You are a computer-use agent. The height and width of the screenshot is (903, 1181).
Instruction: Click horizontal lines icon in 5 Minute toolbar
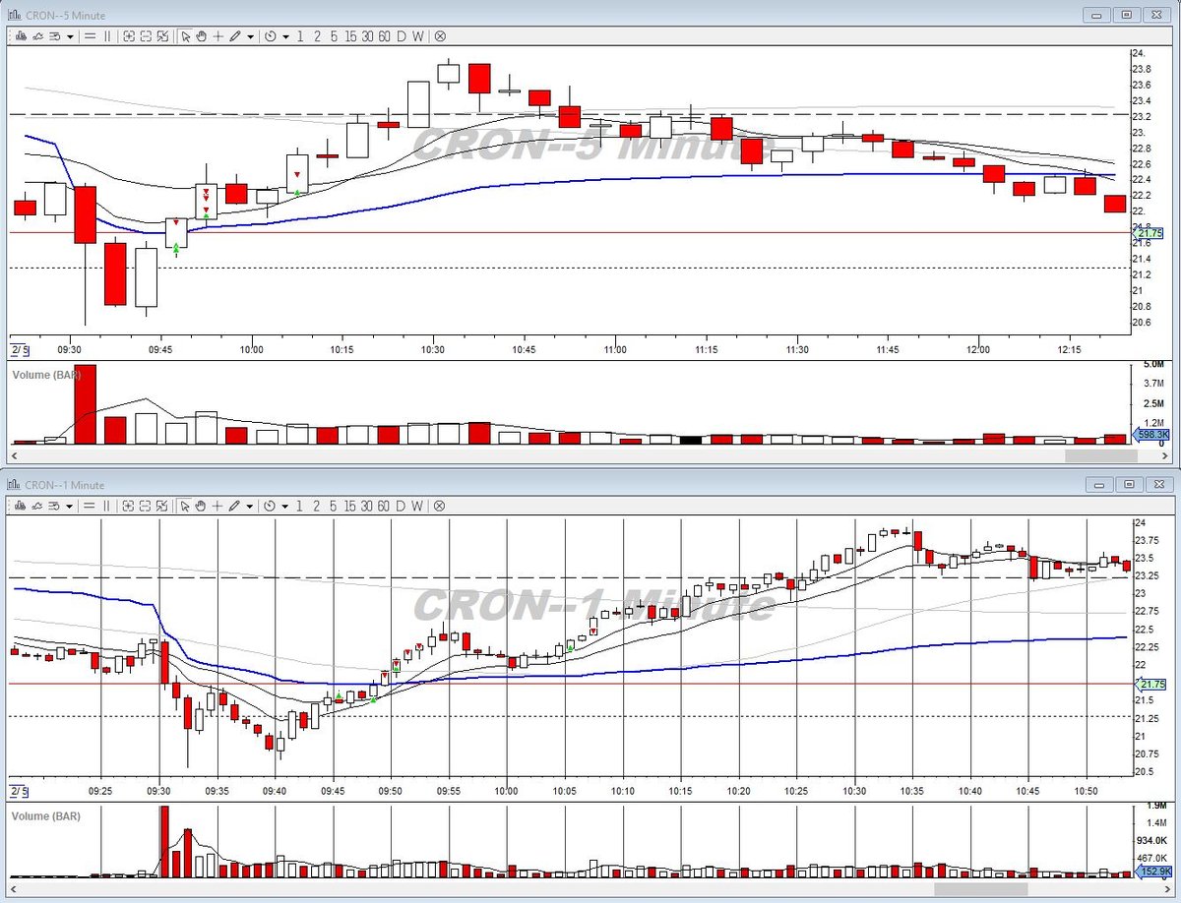coord(90,36)
